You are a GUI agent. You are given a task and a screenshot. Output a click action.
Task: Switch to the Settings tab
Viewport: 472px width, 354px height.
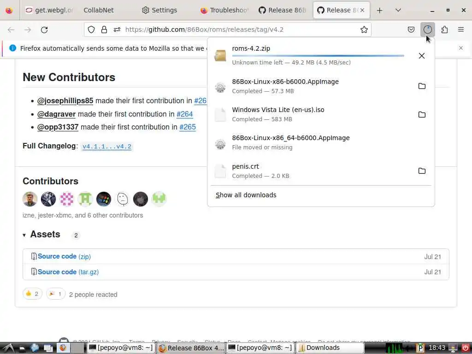[x=159, y=10]
